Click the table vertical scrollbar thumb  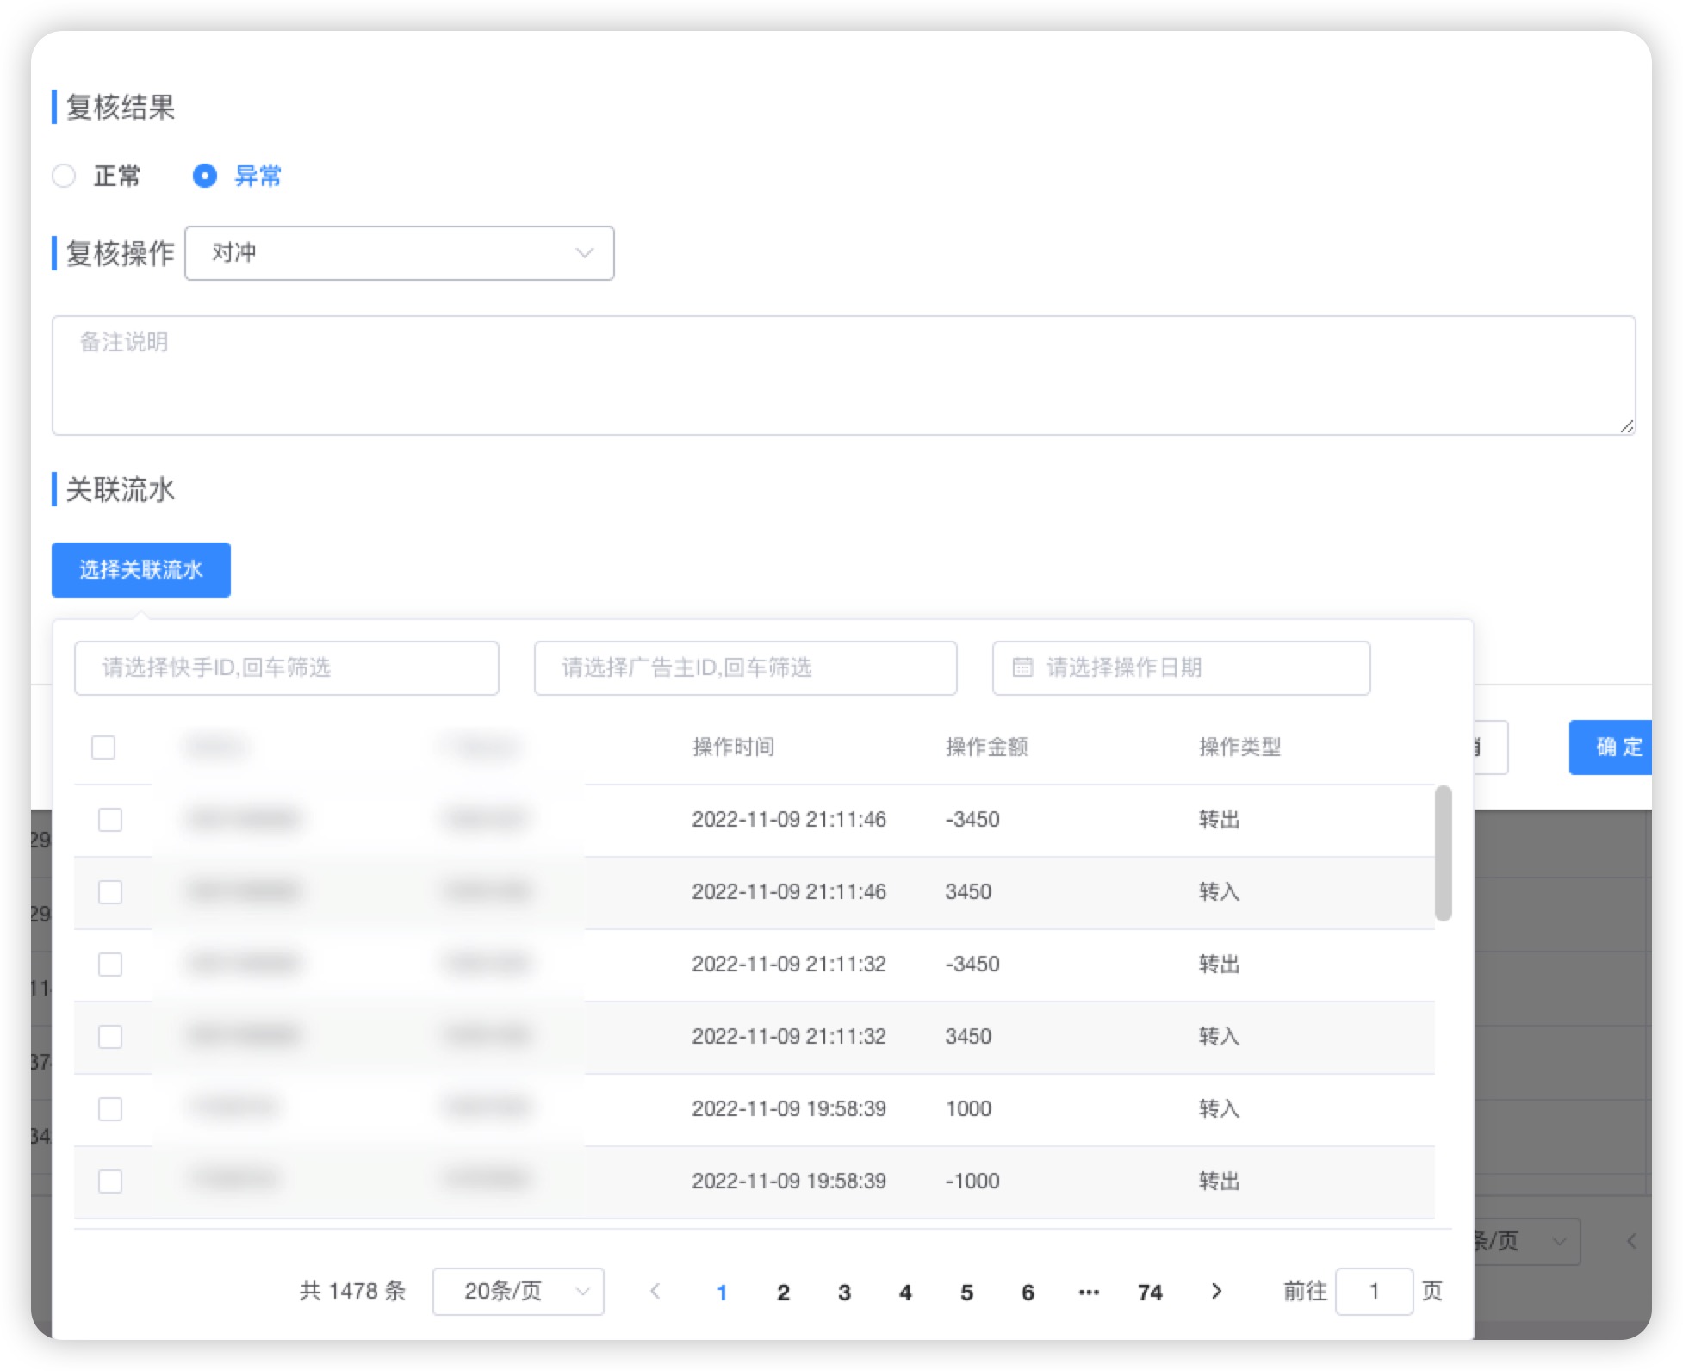(x=1443, y=853)
